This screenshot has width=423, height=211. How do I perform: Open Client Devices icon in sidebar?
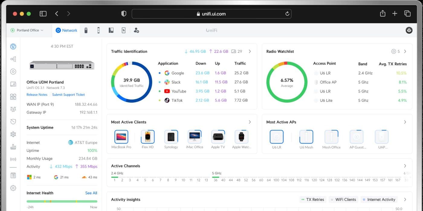click(x=13, y=84)
